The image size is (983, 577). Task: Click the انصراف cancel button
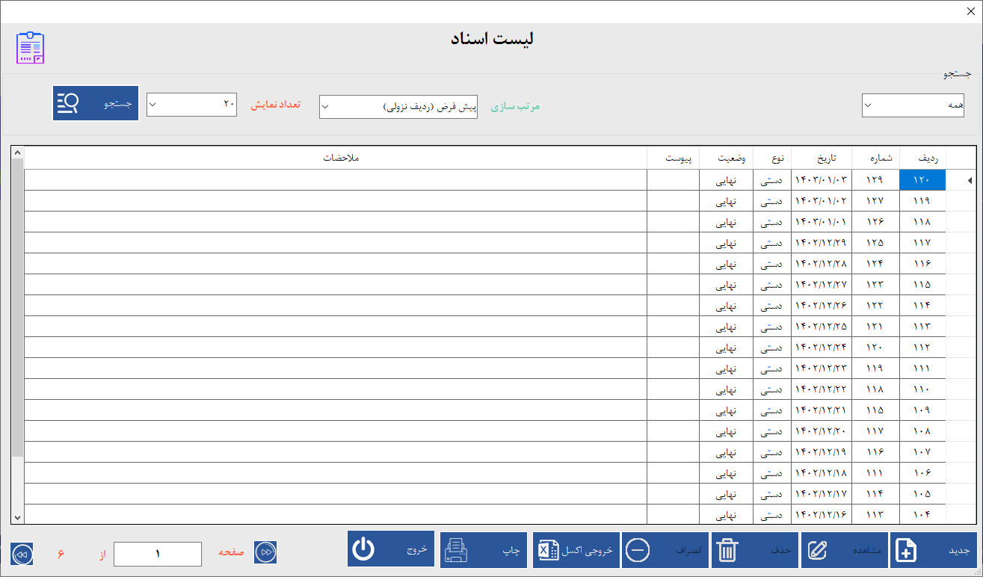665,550
